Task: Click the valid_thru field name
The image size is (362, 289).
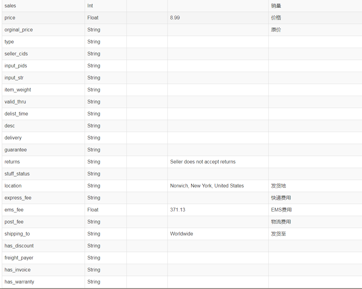Action: click(15, 102)
